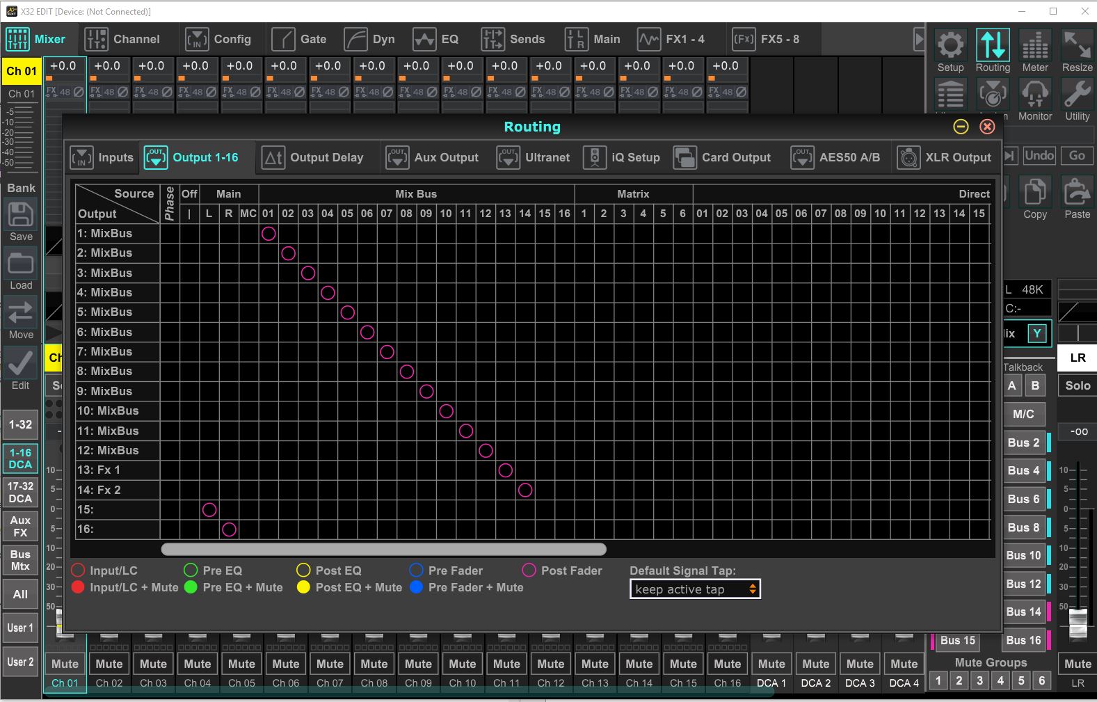
Task: Open the Channel view tab
Action: (x=122, y=40)
